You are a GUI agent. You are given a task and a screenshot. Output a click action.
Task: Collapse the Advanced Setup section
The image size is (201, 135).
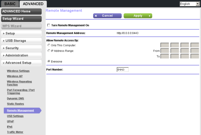pos(21,63)
